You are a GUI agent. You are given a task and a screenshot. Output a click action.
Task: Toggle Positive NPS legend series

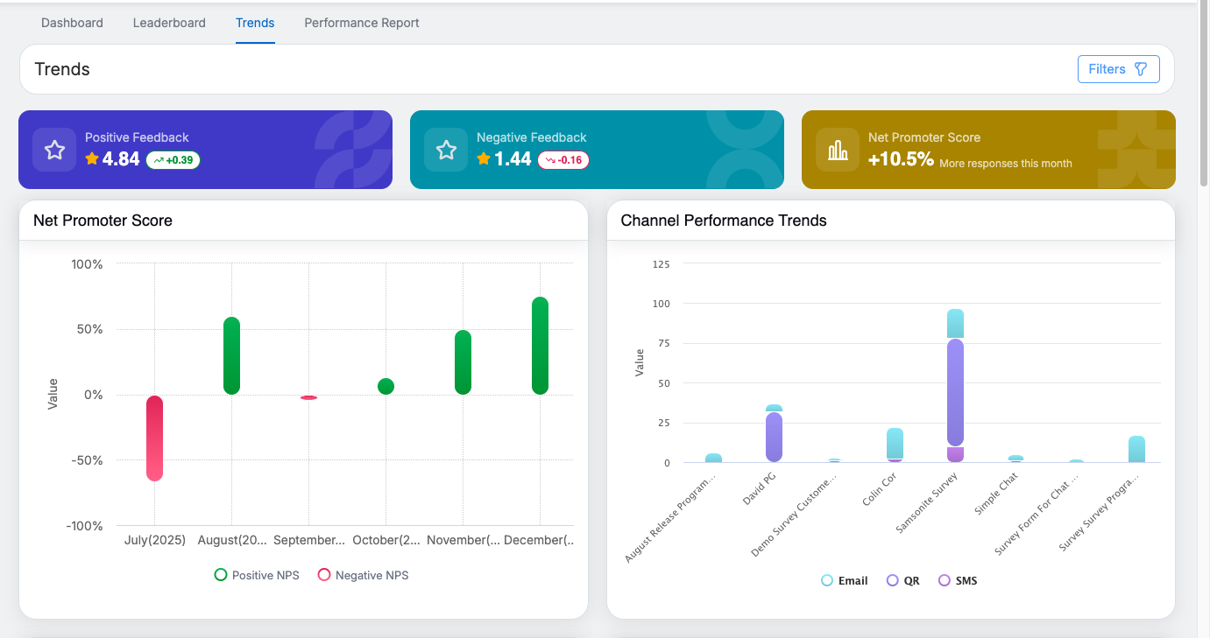[258, 575]
